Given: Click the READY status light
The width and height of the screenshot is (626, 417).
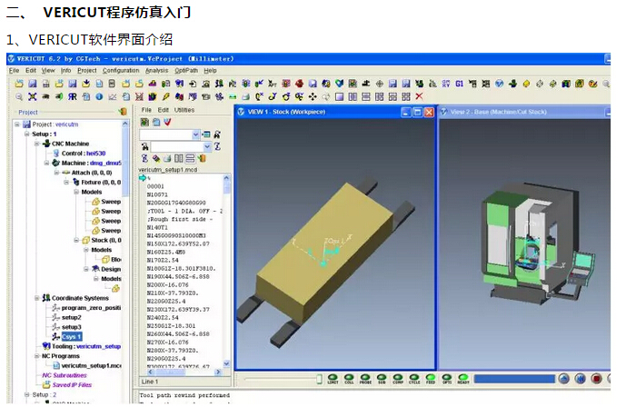Looking at the screenshot, I should 463,378.
